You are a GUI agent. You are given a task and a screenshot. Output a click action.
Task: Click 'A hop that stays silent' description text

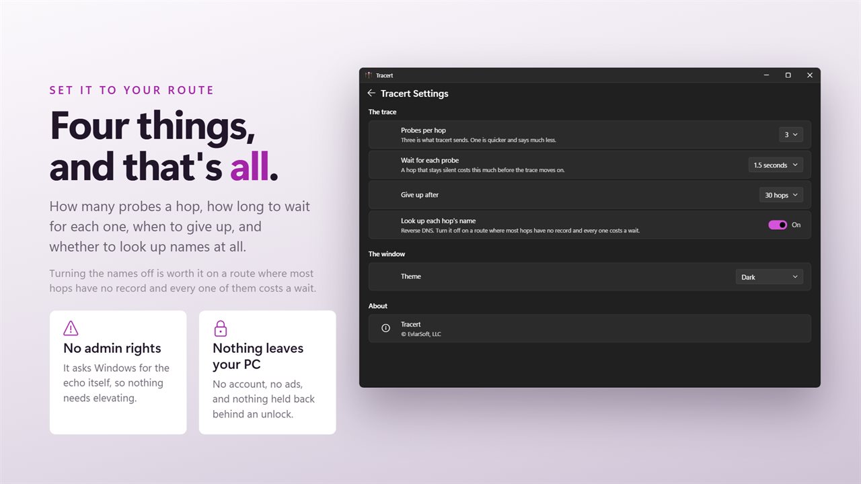pyautogui.click(x=483, y=171)
